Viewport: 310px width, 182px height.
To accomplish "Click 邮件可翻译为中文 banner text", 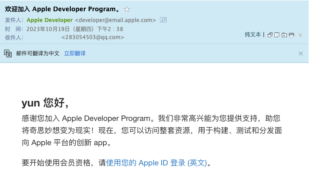I will pos(38,53).
